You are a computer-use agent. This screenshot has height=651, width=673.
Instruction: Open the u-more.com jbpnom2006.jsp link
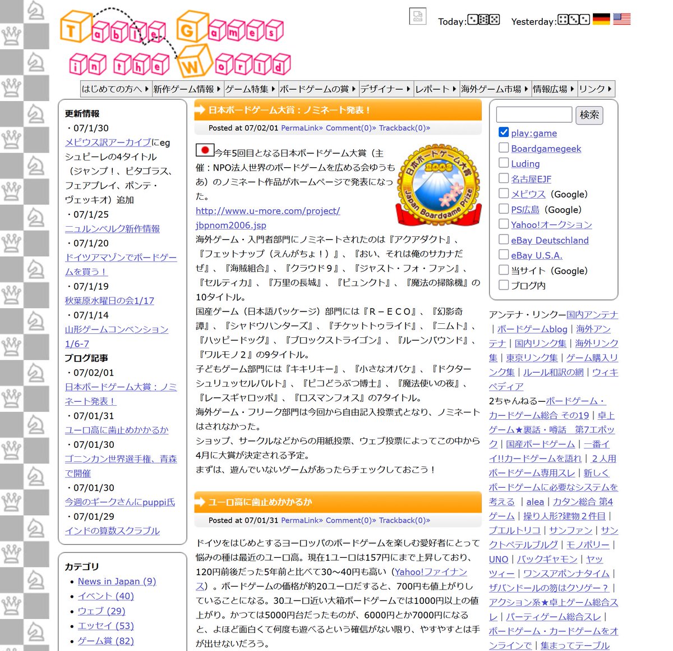coord(268,218)
